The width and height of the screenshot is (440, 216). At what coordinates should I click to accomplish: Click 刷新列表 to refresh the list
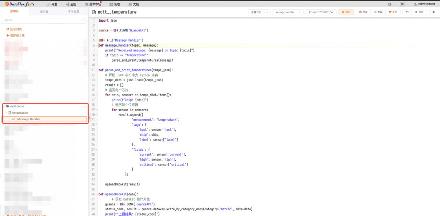(x=14, y=29)
